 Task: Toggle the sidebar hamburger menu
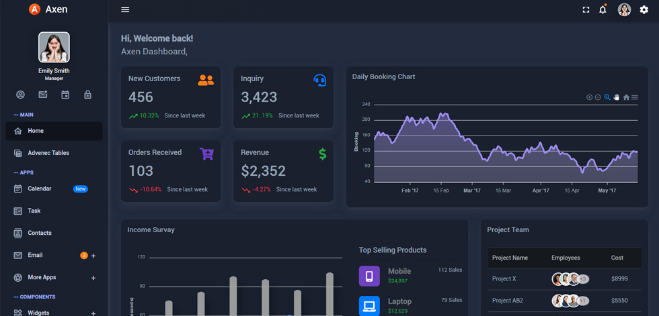(125, 9)
